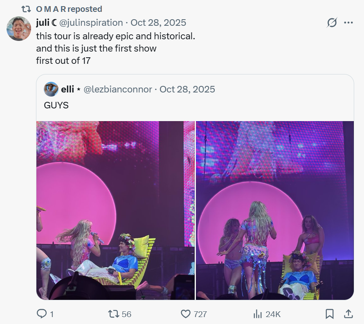Open juli's profile picture

click(x=19, y=29)
